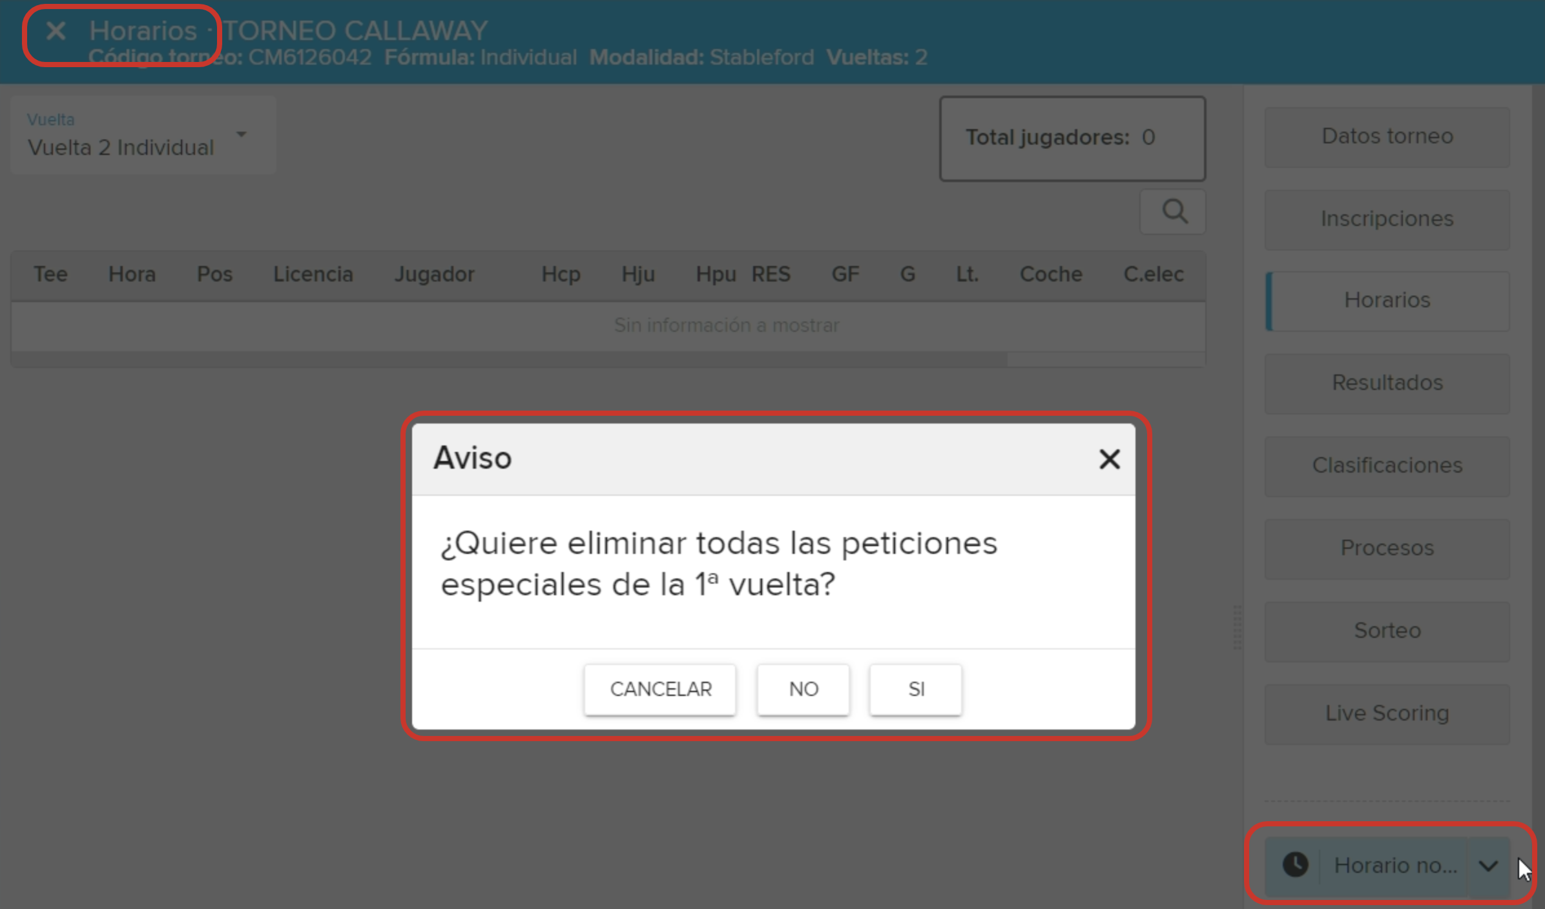This screenshot has width=1545, height=909.
Task: Click the Jugador column header
Action: coord(435,274)
